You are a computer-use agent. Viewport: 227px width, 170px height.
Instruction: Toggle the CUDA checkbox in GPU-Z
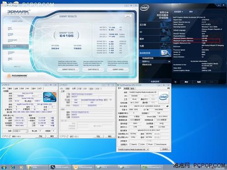point(139,144)
